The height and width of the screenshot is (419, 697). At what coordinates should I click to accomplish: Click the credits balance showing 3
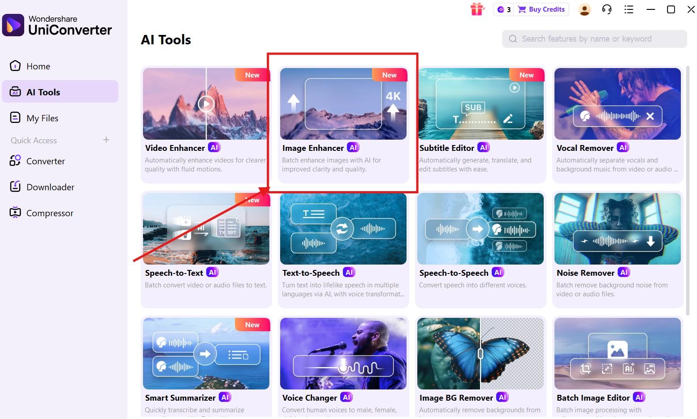[x=504, y=9]
